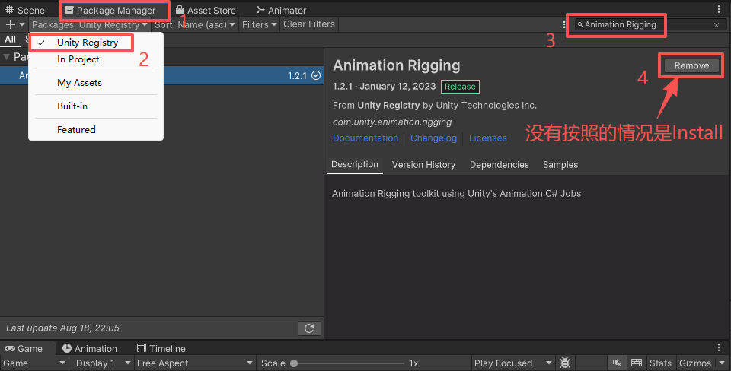
Task: Switch to the Animator tab
Action: [281, 11]
